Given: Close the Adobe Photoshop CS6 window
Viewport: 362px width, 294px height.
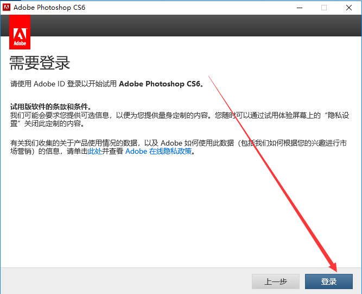Looking at the screenshot, I should pos(349,8).
